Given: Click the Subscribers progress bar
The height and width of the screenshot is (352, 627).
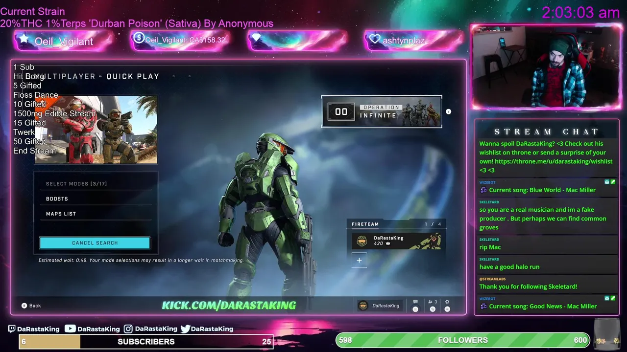Looking at the screenshot, I should tap(146, 342).
